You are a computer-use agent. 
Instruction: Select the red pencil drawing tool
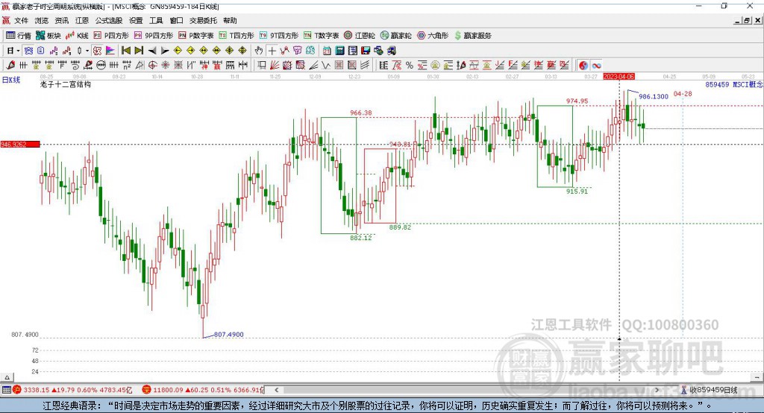[10, 66]
